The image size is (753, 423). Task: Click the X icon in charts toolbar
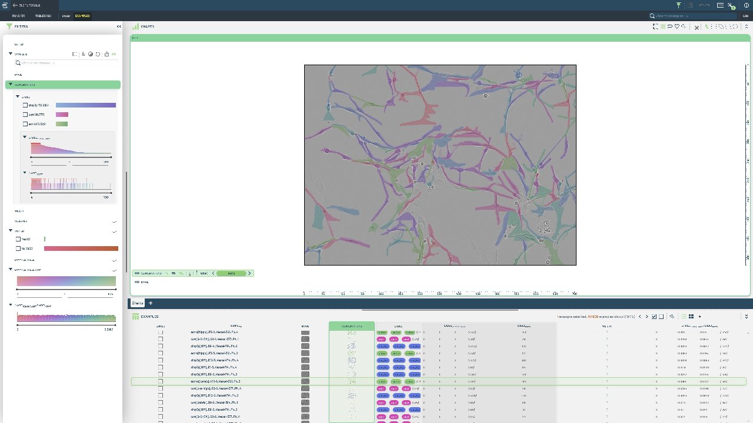tap(697, 27)
